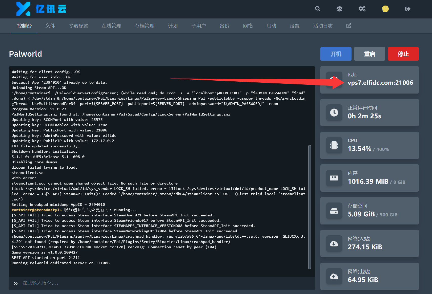Click the inbound network download icon
This screenshot has height=294, width=432.
coord(334,243)
